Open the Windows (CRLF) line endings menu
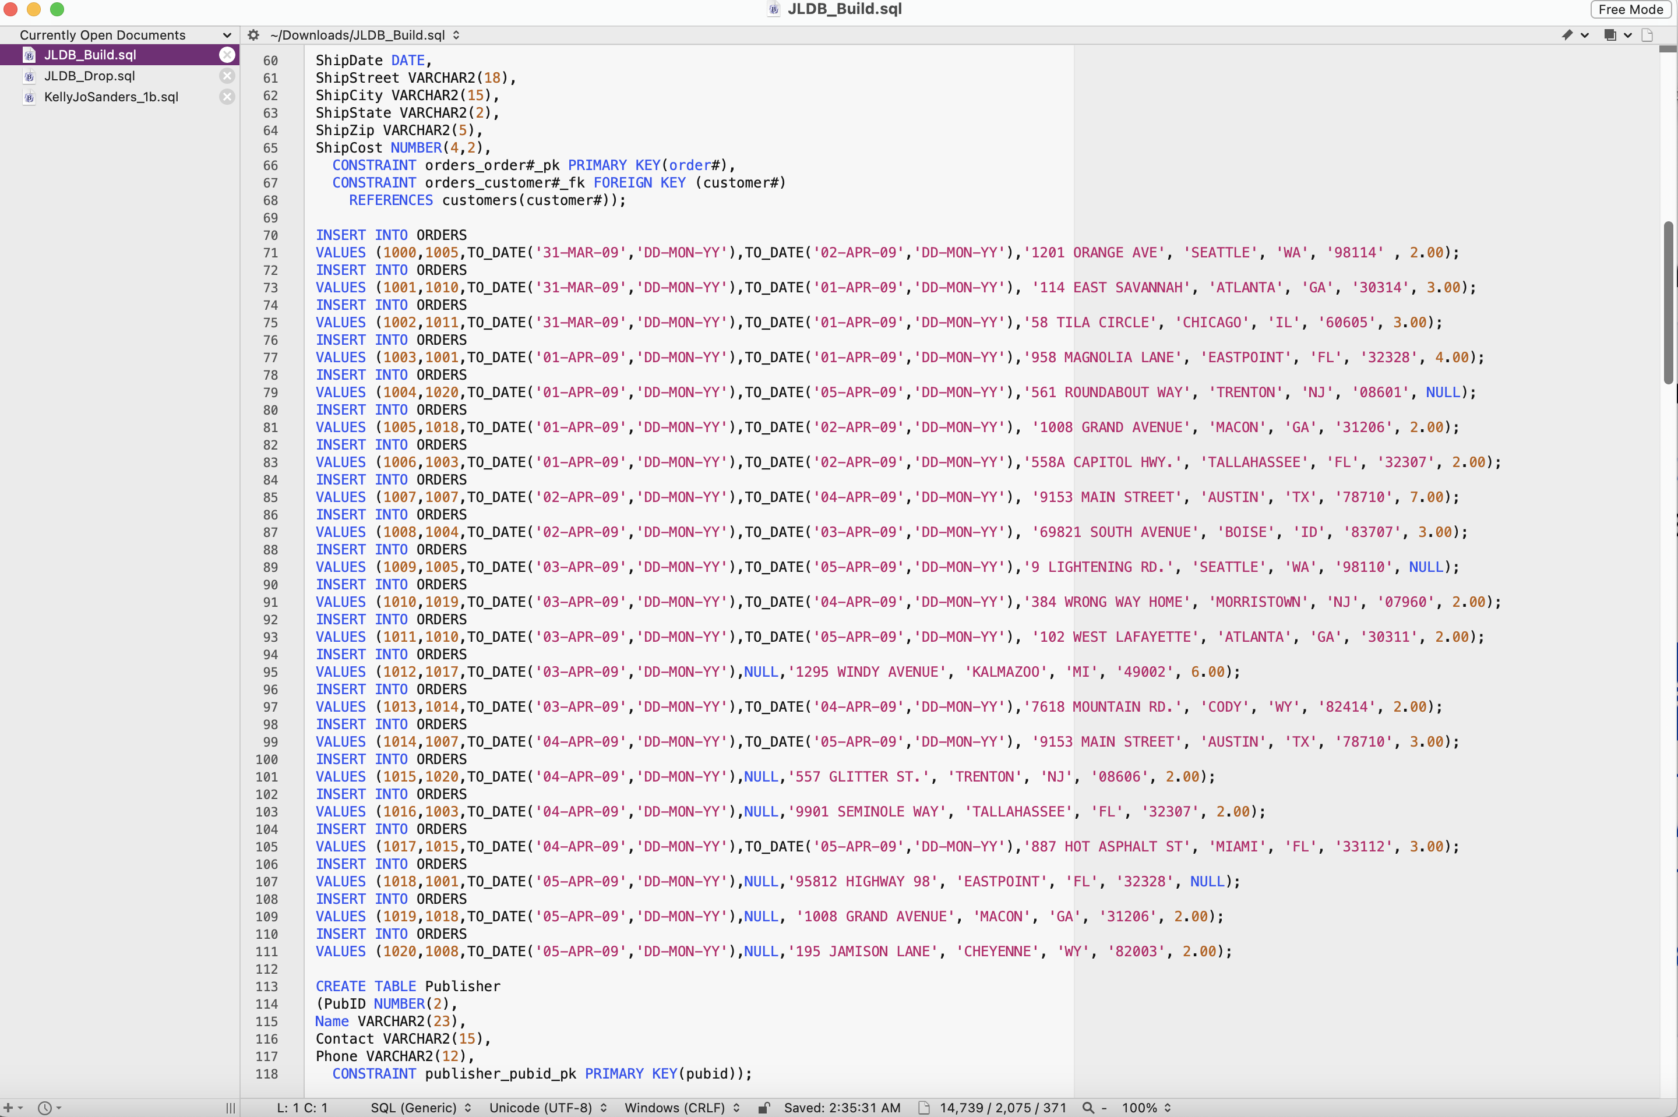Image resolution: width=1678 pixels, height=1117 pixels. coord(678,1107)
